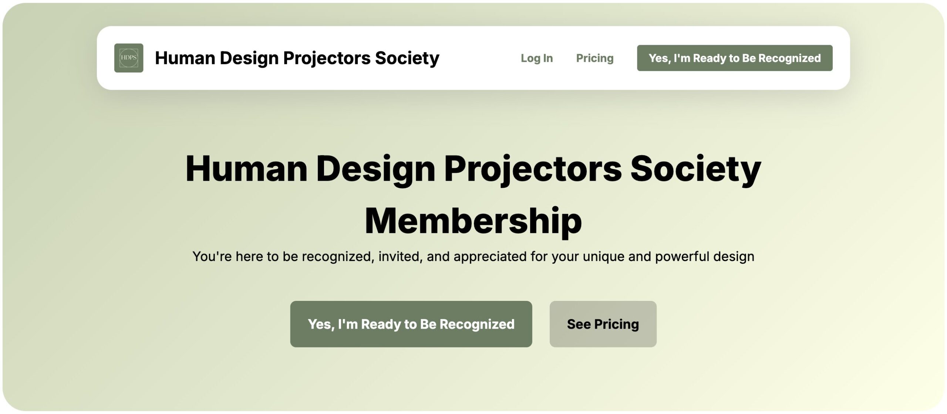The height and width of the screenshot is (414, 947).
Task: Select the square HDPS brand emblem
Action: (x=128, y=58)
